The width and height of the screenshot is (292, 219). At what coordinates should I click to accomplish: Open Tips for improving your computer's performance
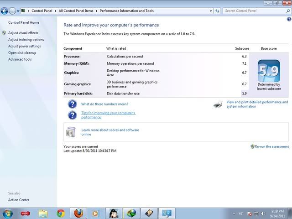(x=108, y=115)
